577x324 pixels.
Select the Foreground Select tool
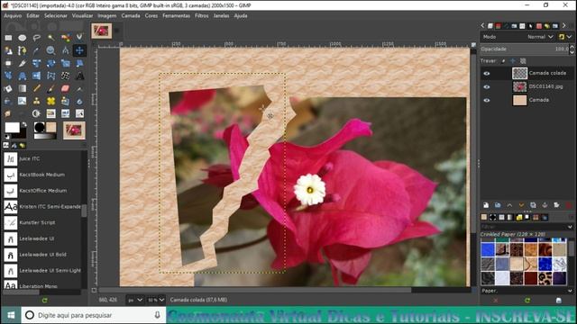pos(8,50)
